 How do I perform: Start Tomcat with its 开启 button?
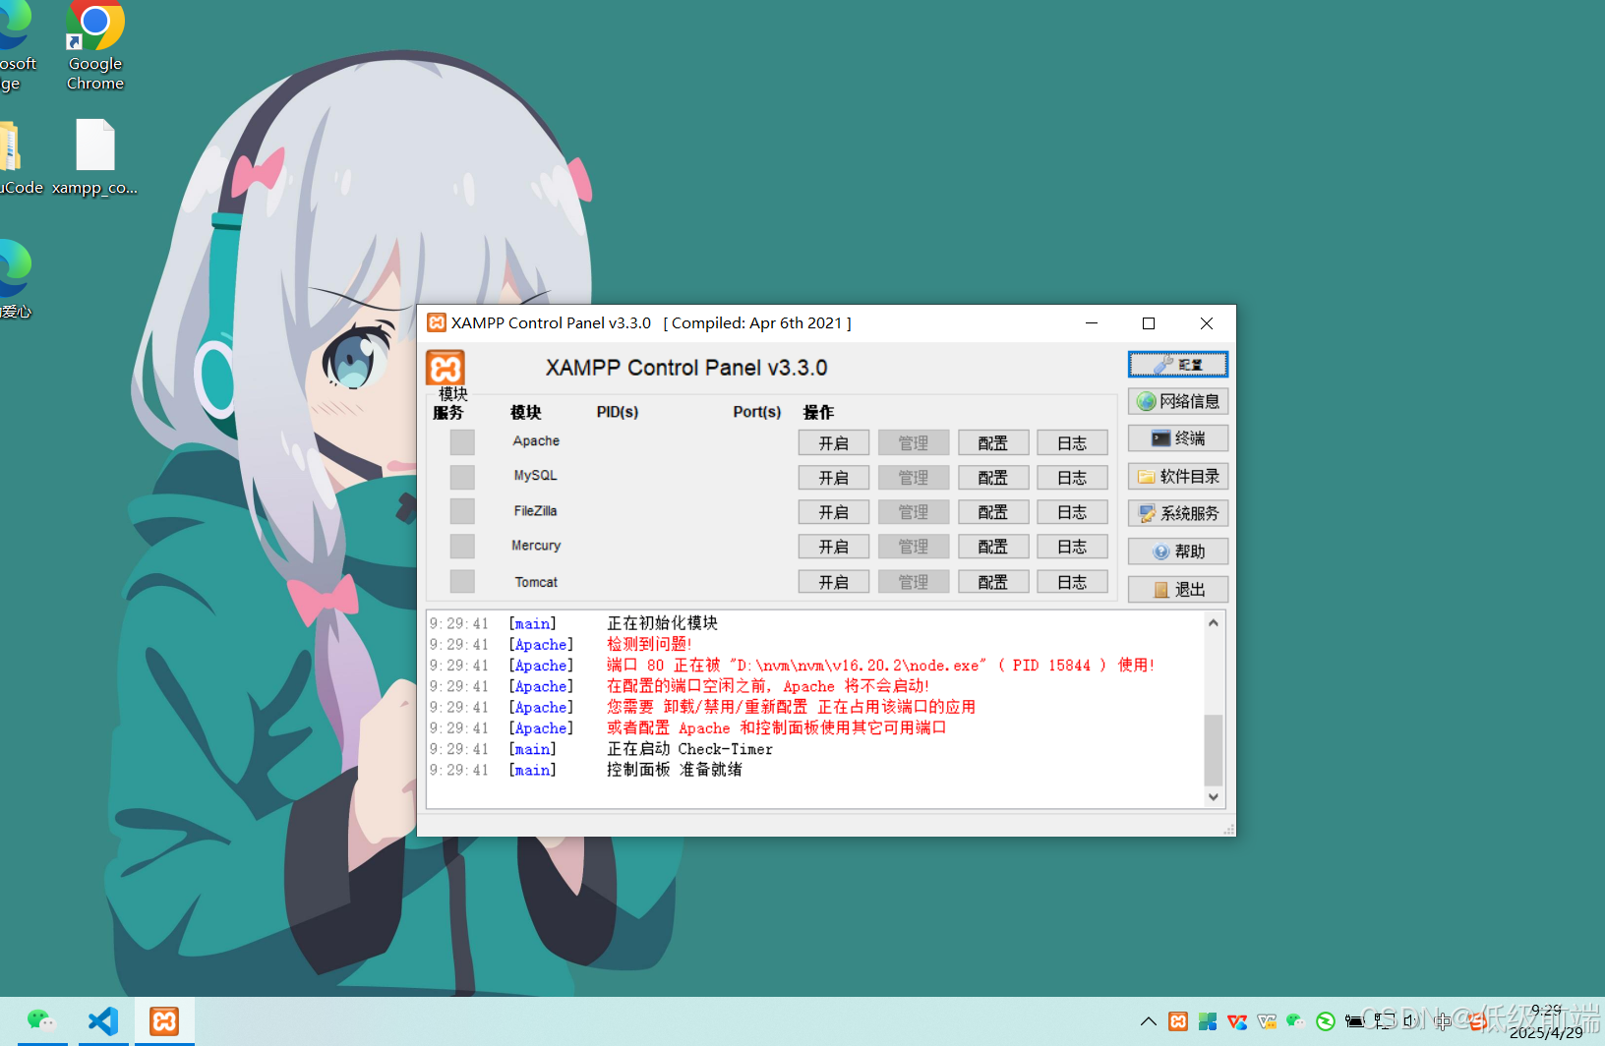(834, 582)
